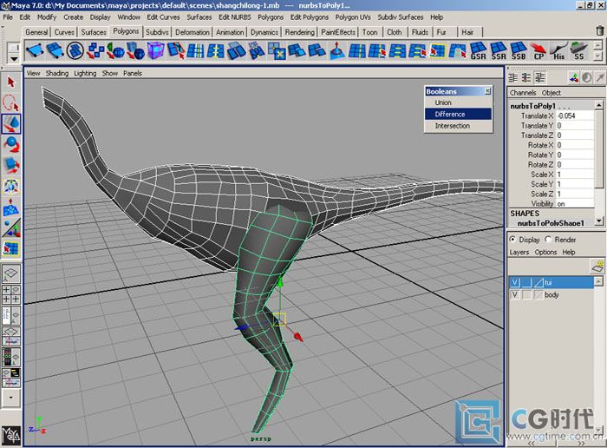Select the Lasso tool
Image resolution: width=607 pixels, height=448 pixels.
pyautogui.click(x=10, y=102)
